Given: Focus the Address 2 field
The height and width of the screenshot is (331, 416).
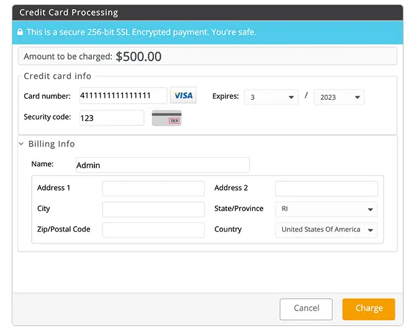Looking at the screenshot, I should pyautogui.click(x=327, y=189).
